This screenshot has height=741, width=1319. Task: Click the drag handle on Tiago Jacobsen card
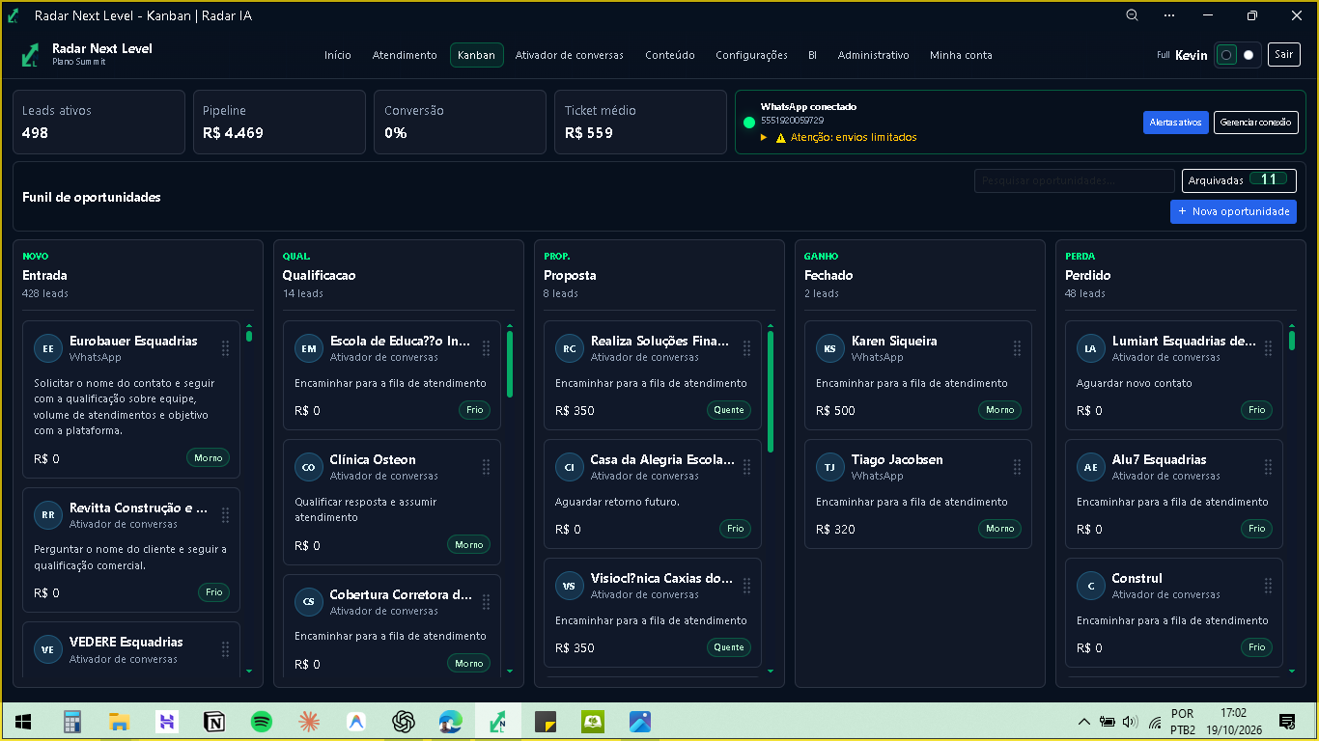(x=1017, y=467)
